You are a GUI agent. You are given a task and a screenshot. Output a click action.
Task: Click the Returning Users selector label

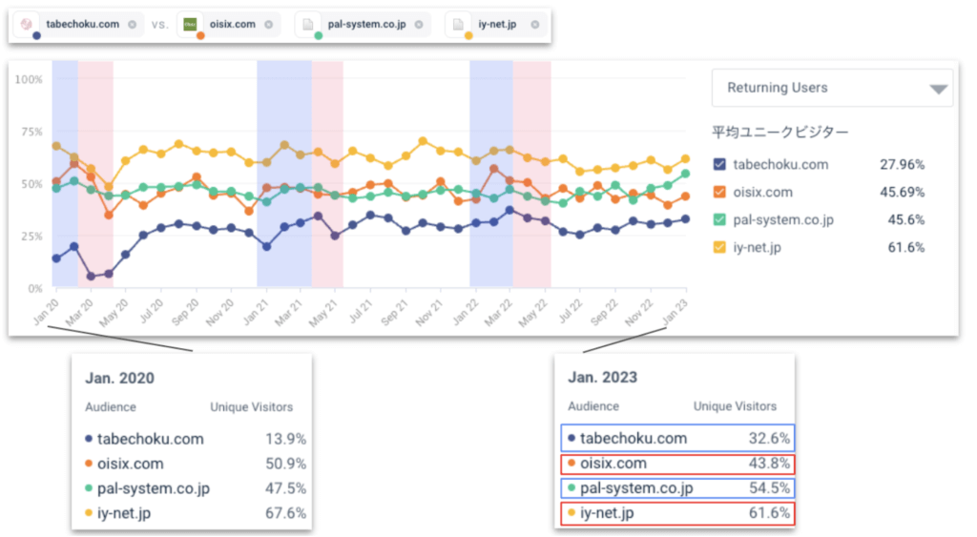(778, 88)
